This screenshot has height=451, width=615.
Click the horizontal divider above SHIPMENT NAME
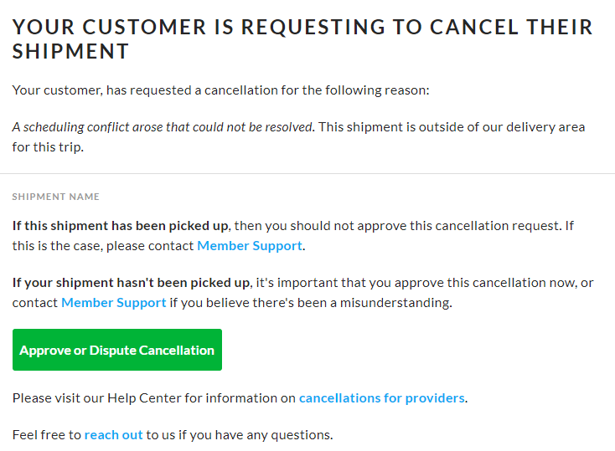pyautogui.click(x=307, y=174)
